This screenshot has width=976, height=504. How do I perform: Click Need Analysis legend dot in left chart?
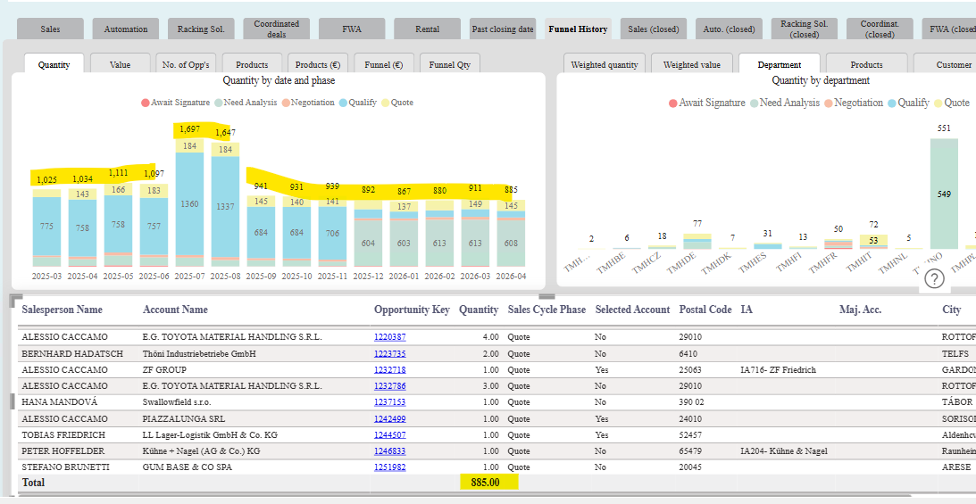pos(219,103)
